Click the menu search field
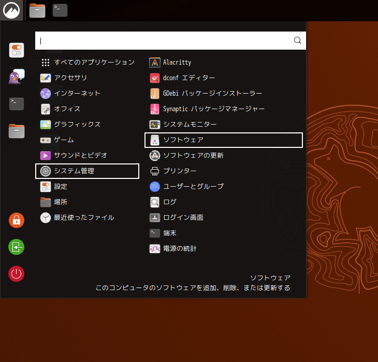The width and height of the screenshot is (378, 362). pos(170,40)
